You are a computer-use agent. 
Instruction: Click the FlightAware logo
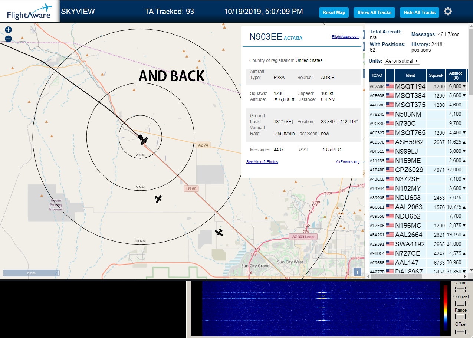30,12
